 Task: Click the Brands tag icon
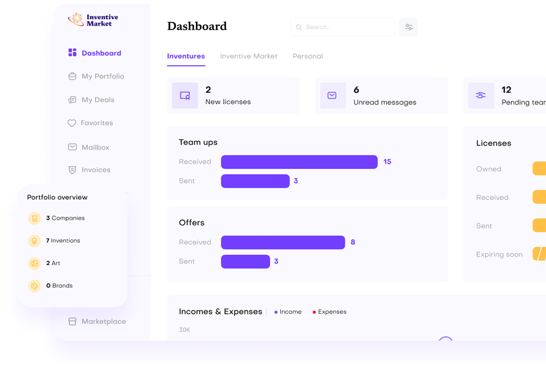point(34,286)
